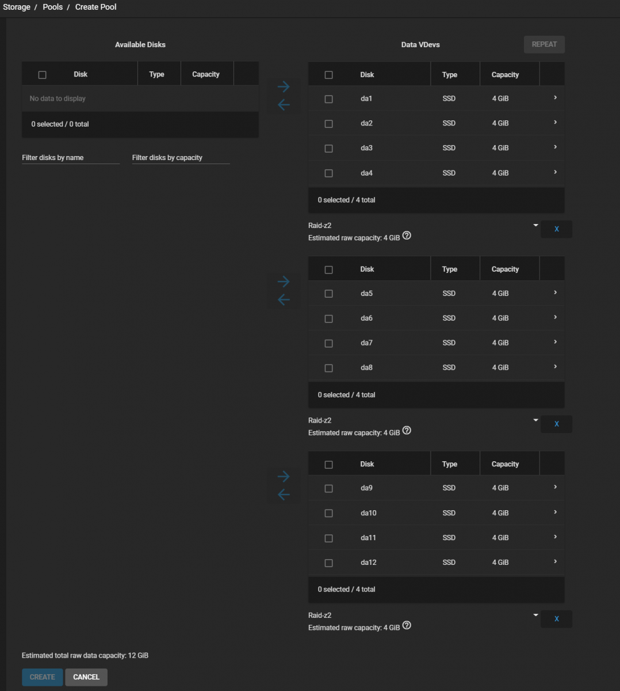Sort first vdev table by Capacity header
This screenshot has height=691, width=620.
(505, 75)
